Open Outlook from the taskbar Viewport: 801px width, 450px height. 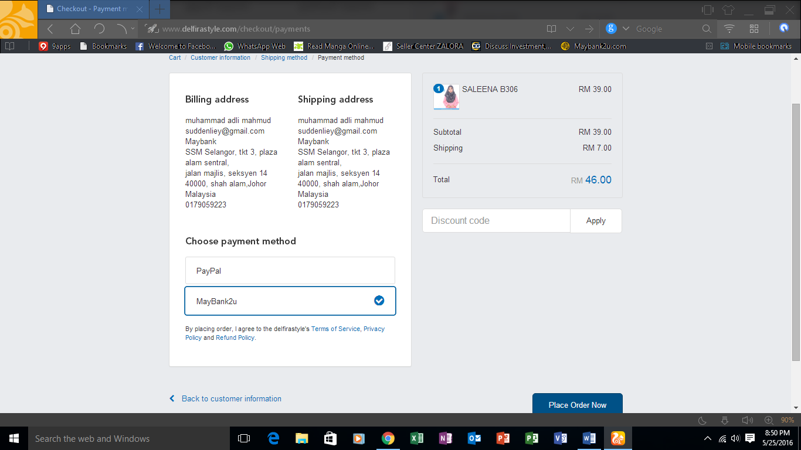coord(474,438)
